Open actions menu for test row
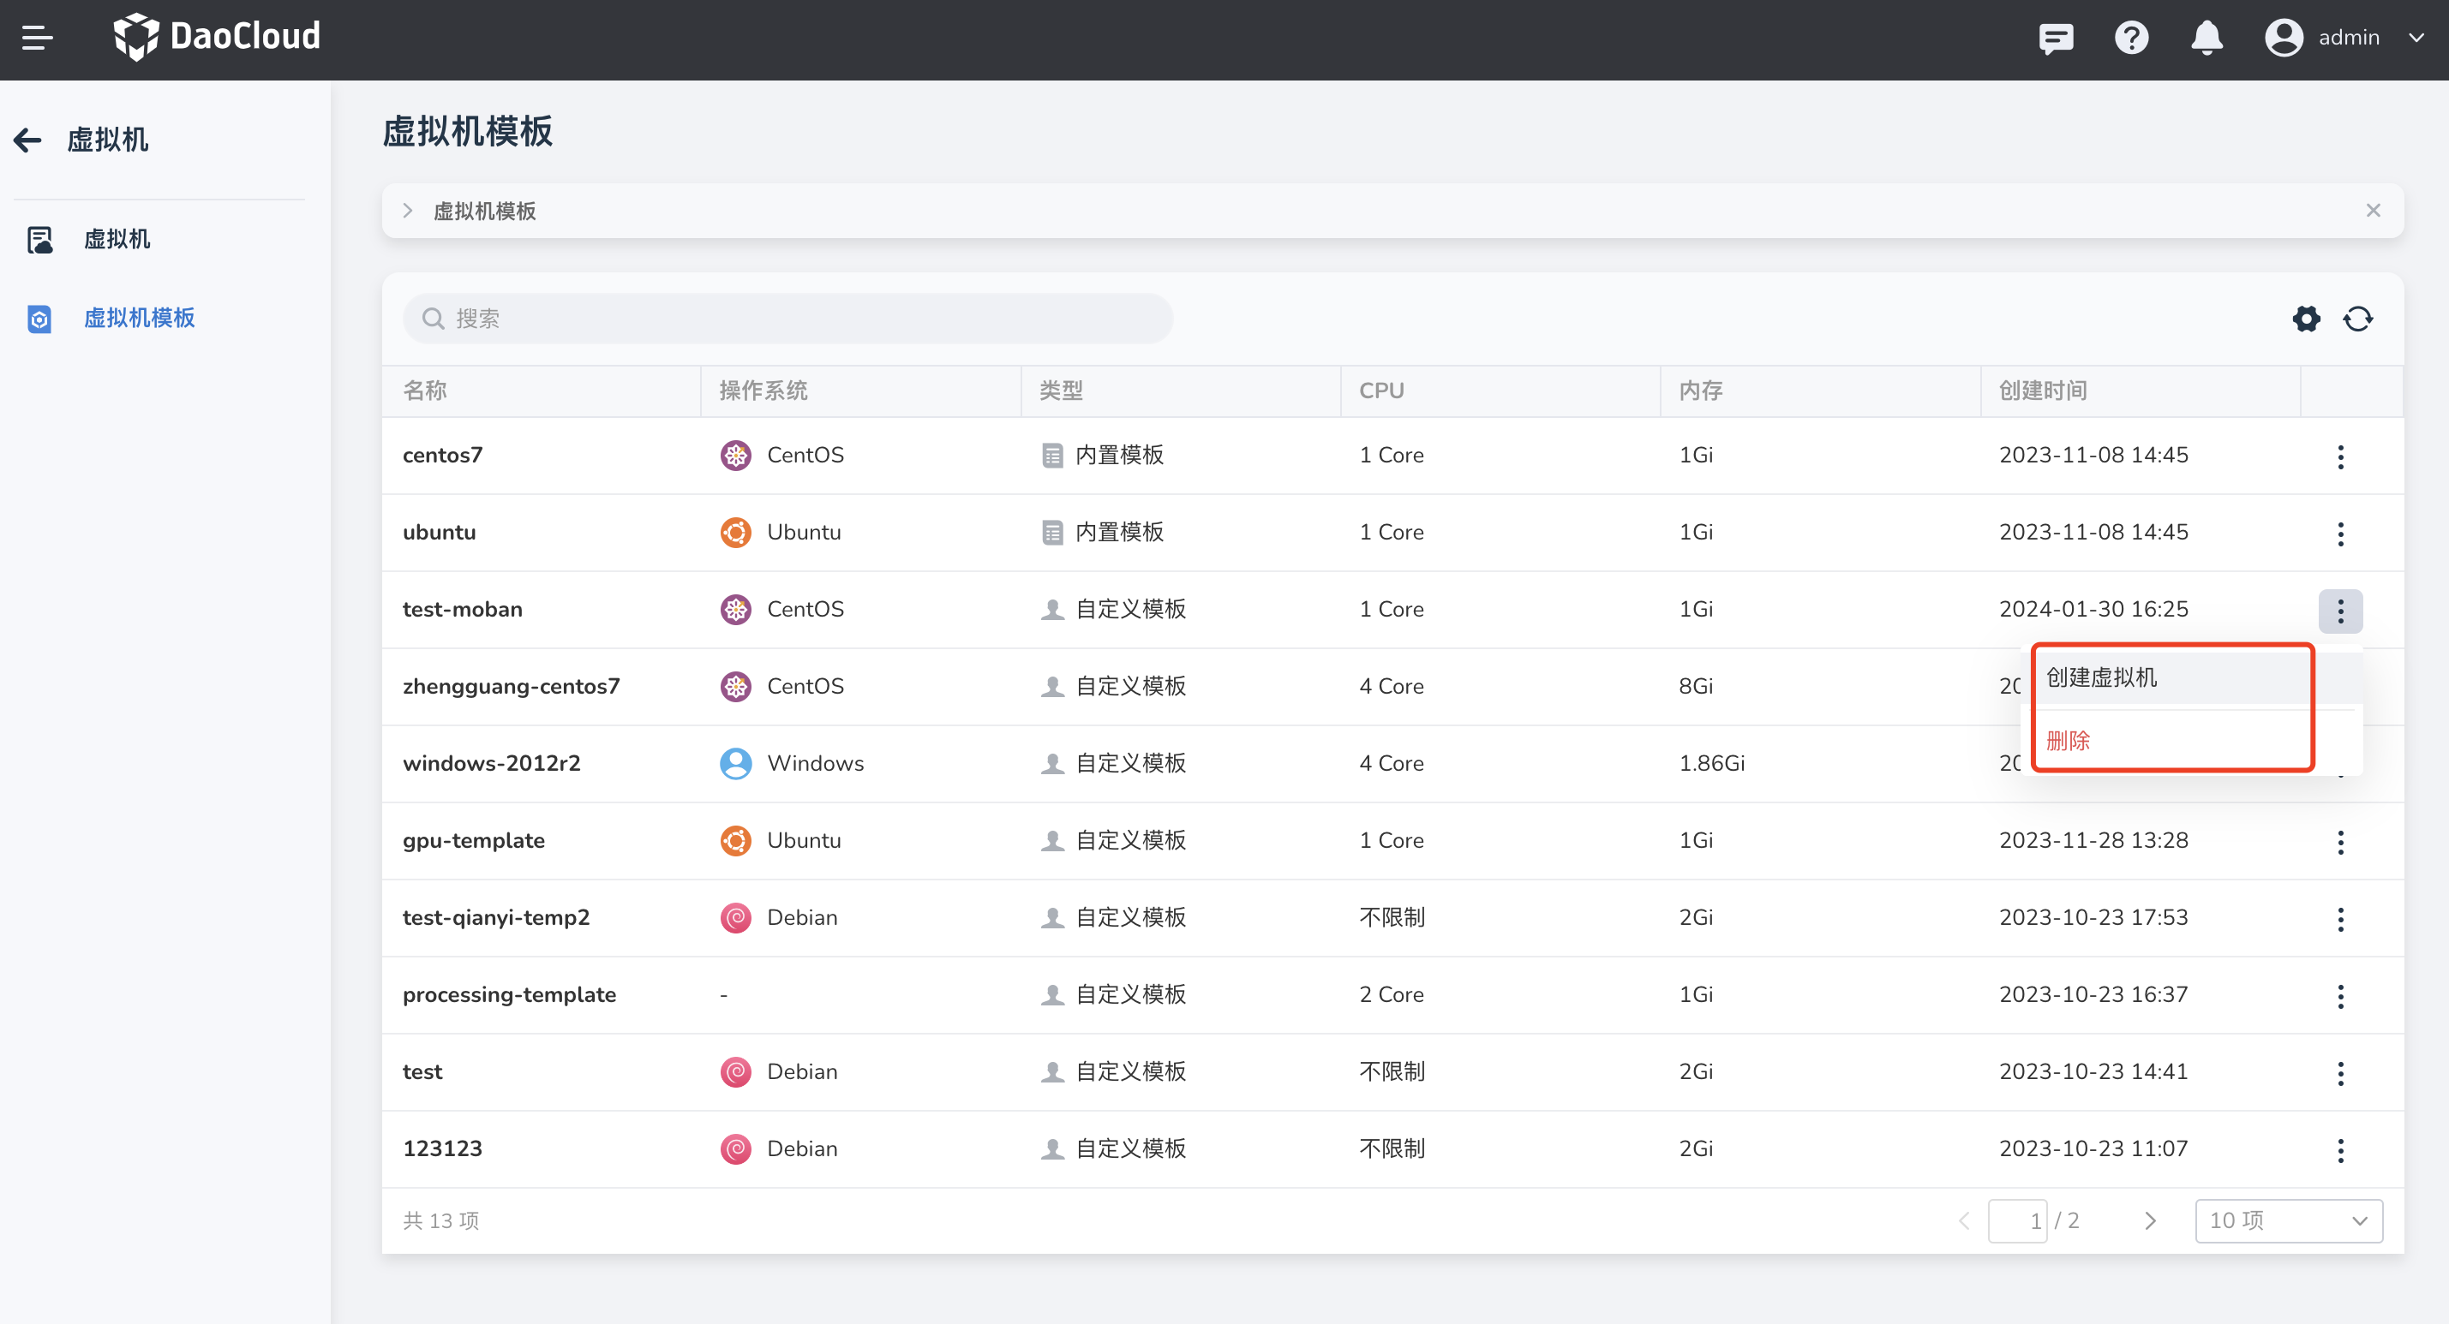The image size is (2449, 1324). pos(2339,1073)
